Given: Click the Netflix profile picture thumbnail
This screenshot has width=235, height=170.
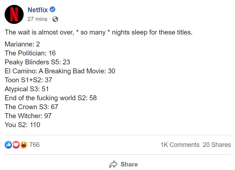Looking at the screenshot, I should click(14, 14).
